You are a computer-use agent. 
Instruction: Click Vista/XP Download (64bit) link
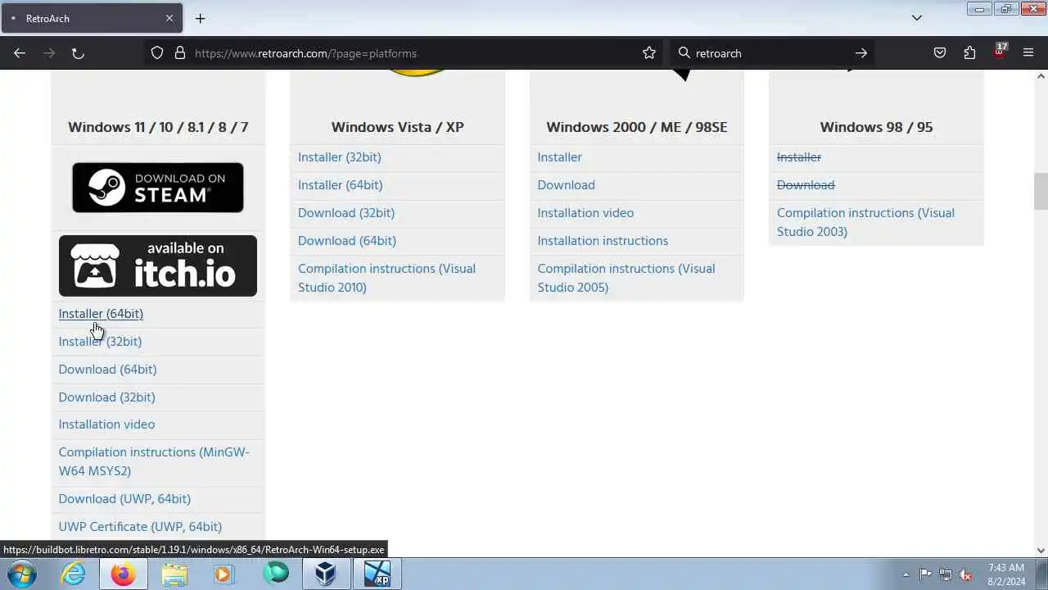click(347, 241)
